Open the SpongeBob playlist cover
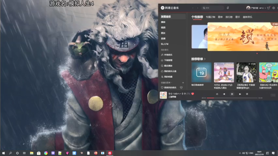Screen dimensions: 278x156 [x=268, y=72]
